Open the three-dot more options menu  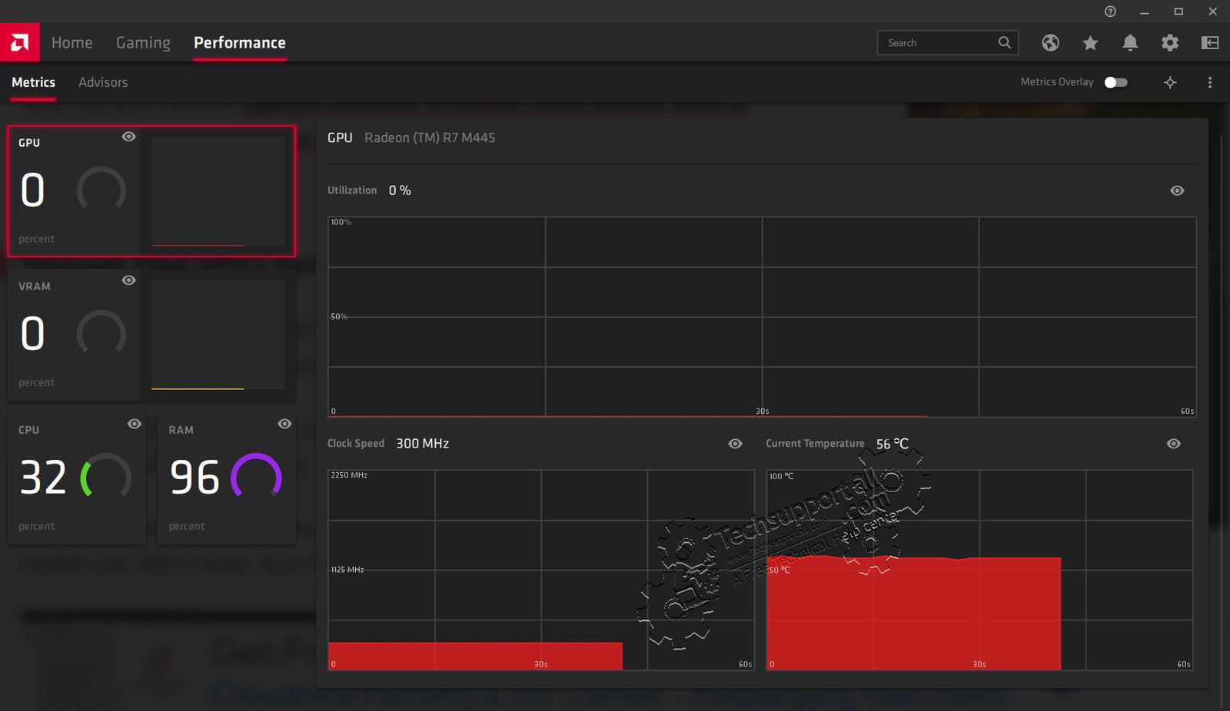coord(1210,82)
